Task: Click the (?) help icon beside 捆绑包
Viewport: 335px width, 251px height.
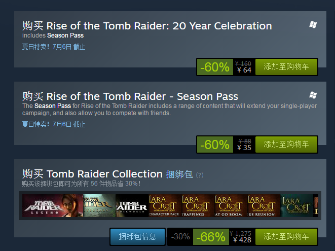Action: coord(200,175)
